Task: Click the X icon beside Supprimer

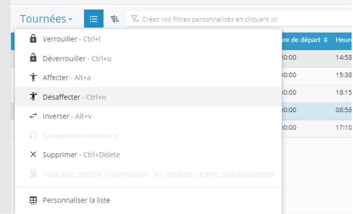Action: coord(33,155)
